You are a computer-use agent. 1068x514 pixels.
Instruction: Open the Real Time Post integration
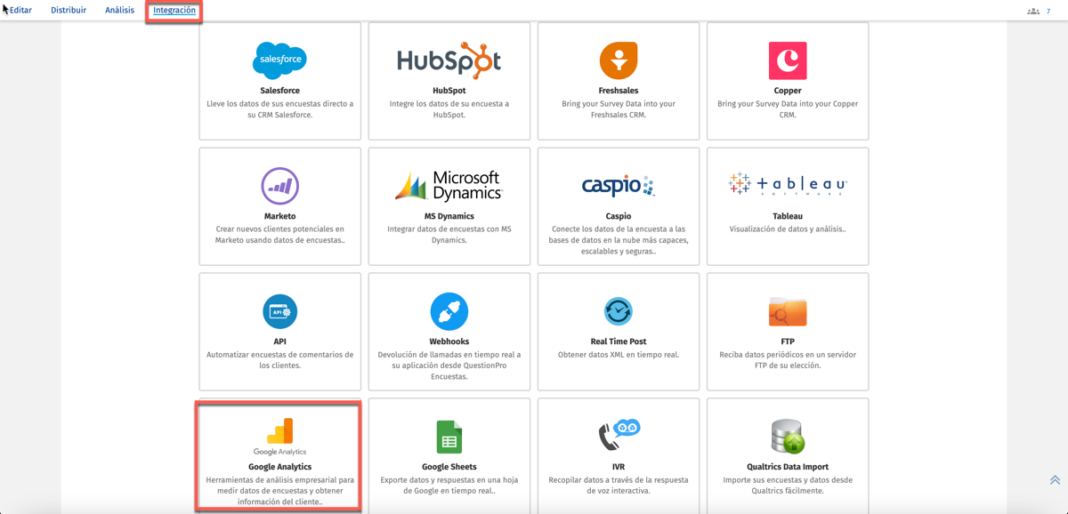[x=618, y=331]
